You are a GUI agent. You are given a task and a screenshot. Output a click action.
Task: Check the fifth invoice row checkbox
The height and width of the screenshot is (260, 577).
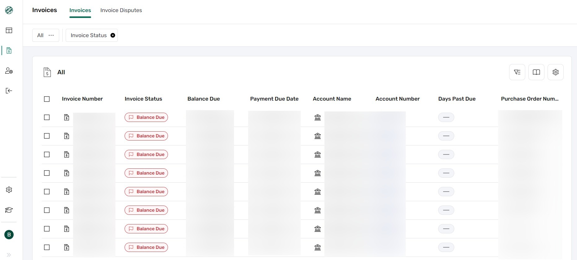pyautogui.click(x=47, y=192)
